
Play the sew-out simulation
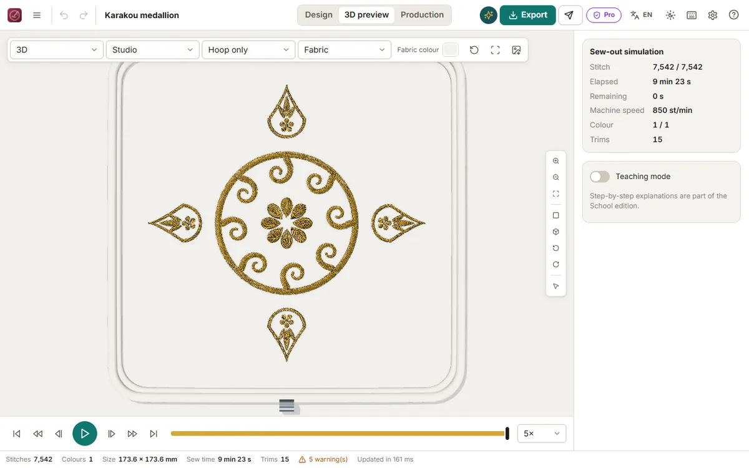click(x=85, y=434)
